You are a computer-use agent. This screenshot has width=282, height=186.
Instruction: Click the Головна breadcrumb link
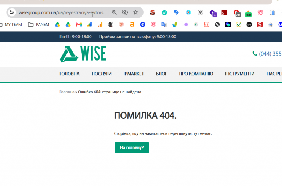pyautogui.click(x=67, y=92)
